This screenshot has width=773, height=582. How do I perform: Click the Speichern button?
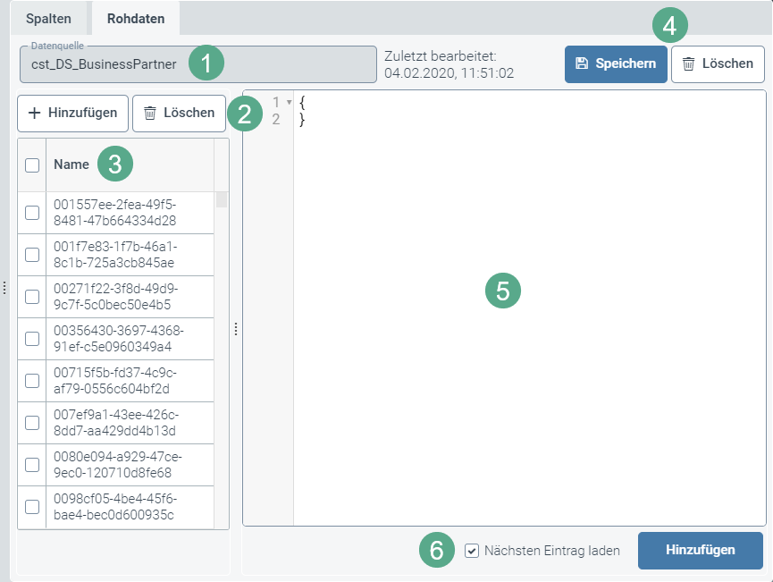click(x=616, y=63)
